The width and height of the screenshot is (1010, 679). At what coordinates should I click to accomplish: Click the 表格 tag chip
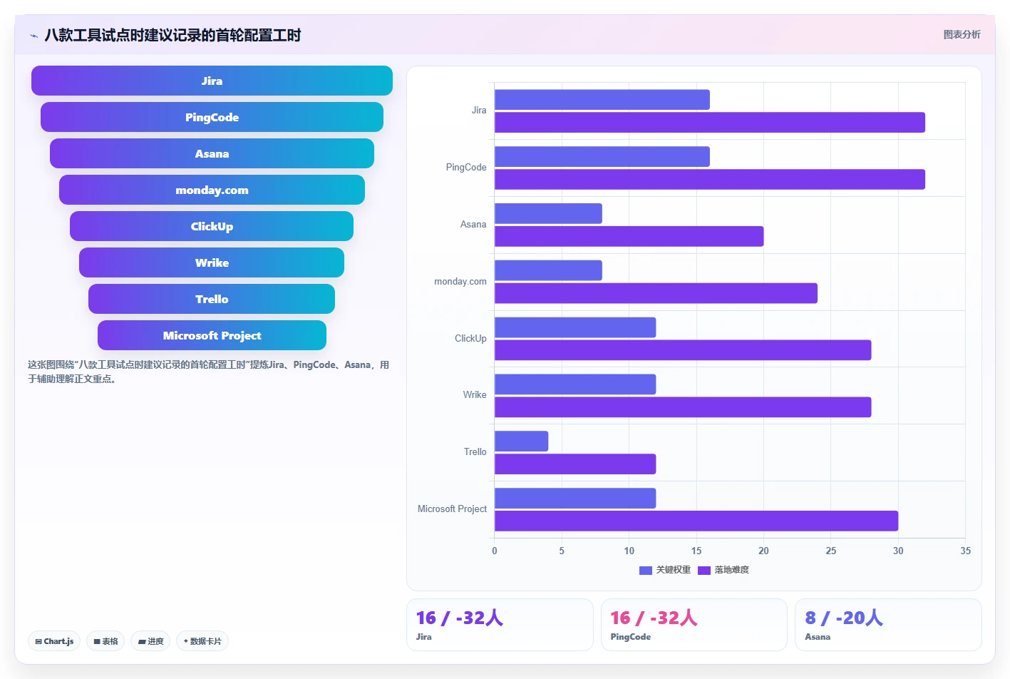(105, 641)
